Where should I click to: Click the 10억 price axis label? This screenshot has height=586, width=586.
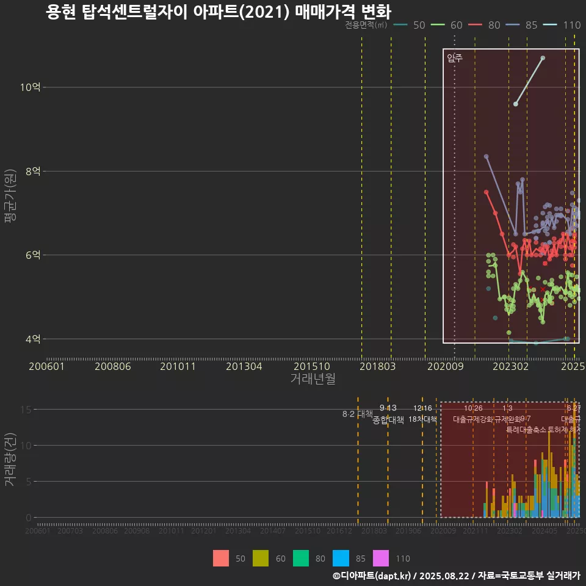[31, 87]
